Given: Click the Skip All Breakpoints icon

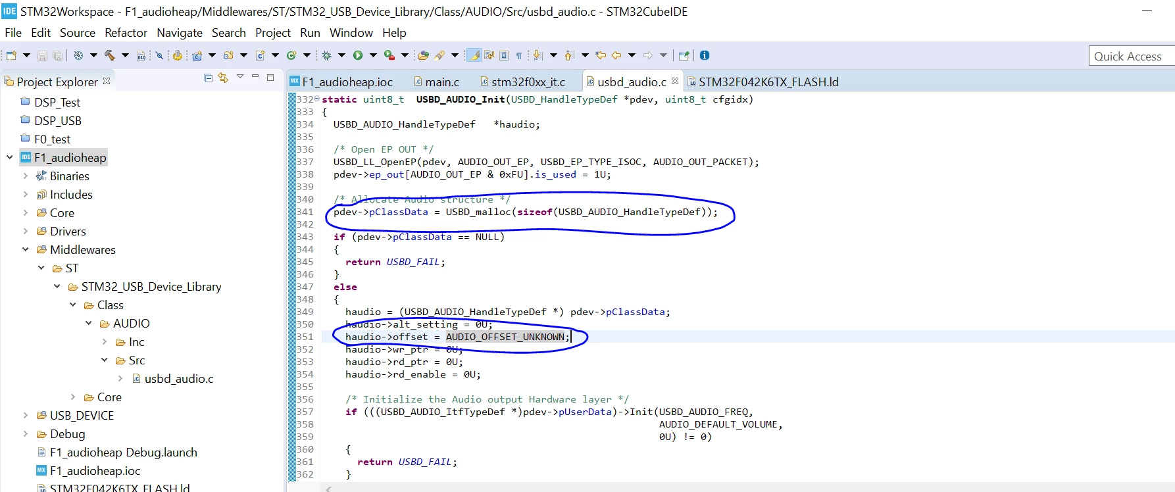Looking at the screenshot, I should pyautogui.click(x=159, y=56).
